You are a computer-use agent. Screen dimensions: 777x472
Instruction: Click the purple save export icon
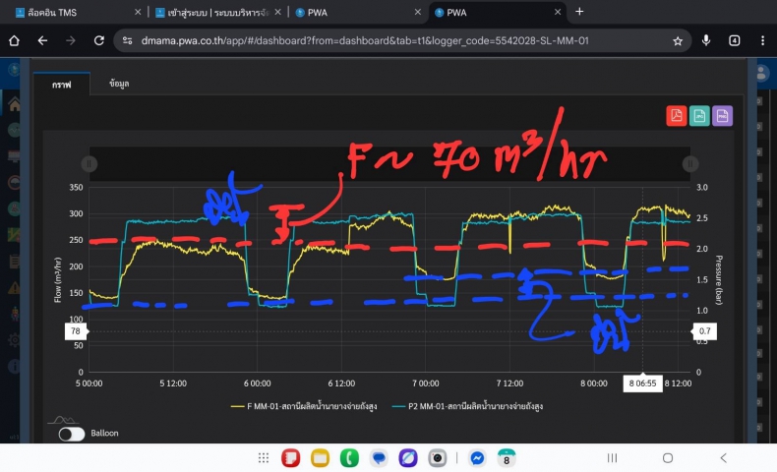723,116
